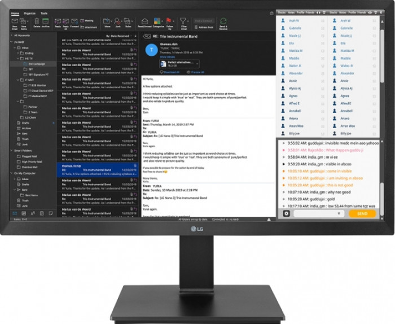
Task: Switch to the Organize ribbon tab
Action: (29, 12)
